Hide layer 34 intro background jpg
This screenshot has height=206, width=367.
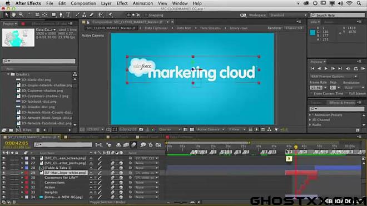(4, 197)
